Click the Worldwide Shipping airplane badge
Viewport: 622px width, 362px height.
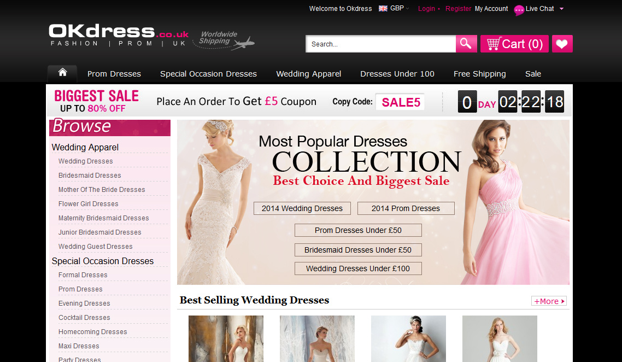click(x=224, y=41)
